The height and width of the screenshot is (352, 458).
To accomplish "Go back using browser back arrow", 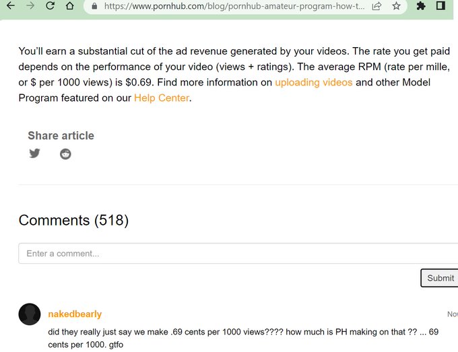I will [x=11, y=5].
